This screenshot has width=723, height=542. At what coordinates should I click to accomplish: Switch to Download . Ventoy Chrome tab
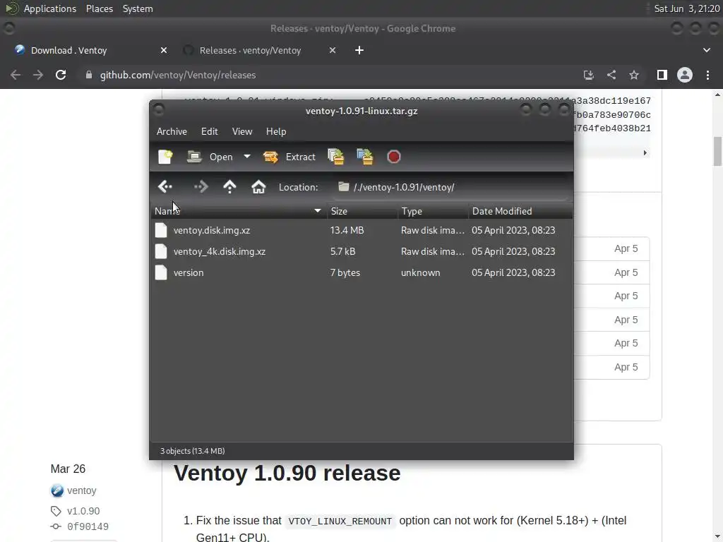(x=90, y=50)
